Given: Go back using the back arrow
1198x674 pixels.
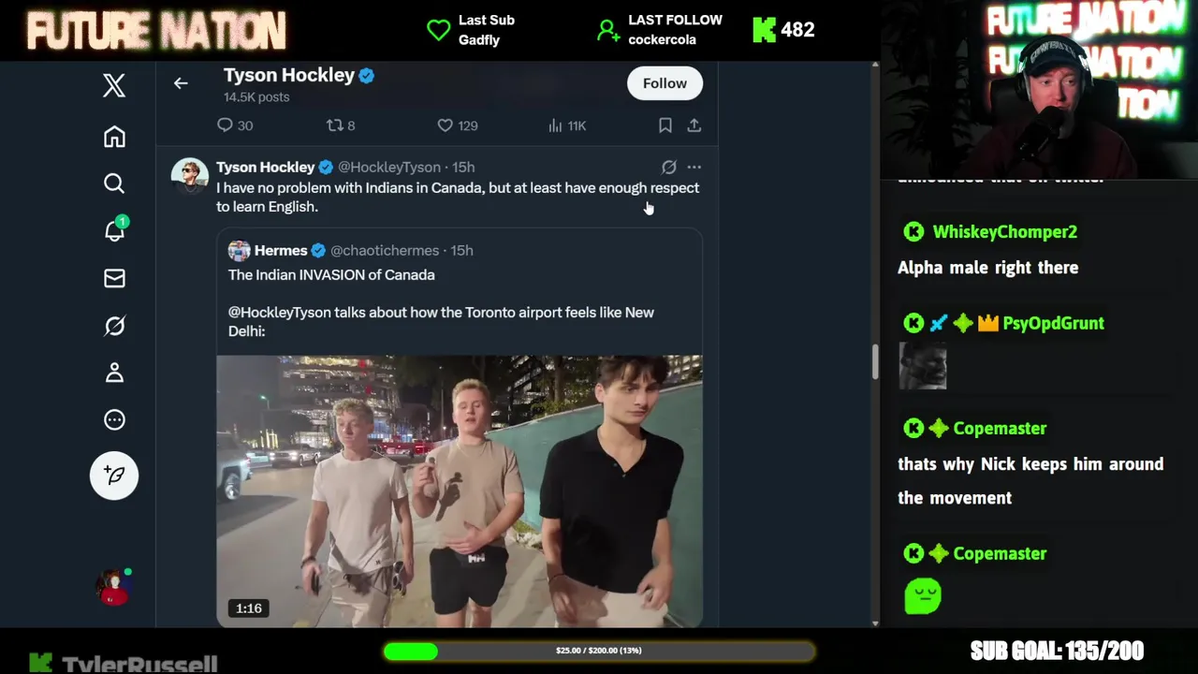Looking at the screenshot, I should 181,83.
